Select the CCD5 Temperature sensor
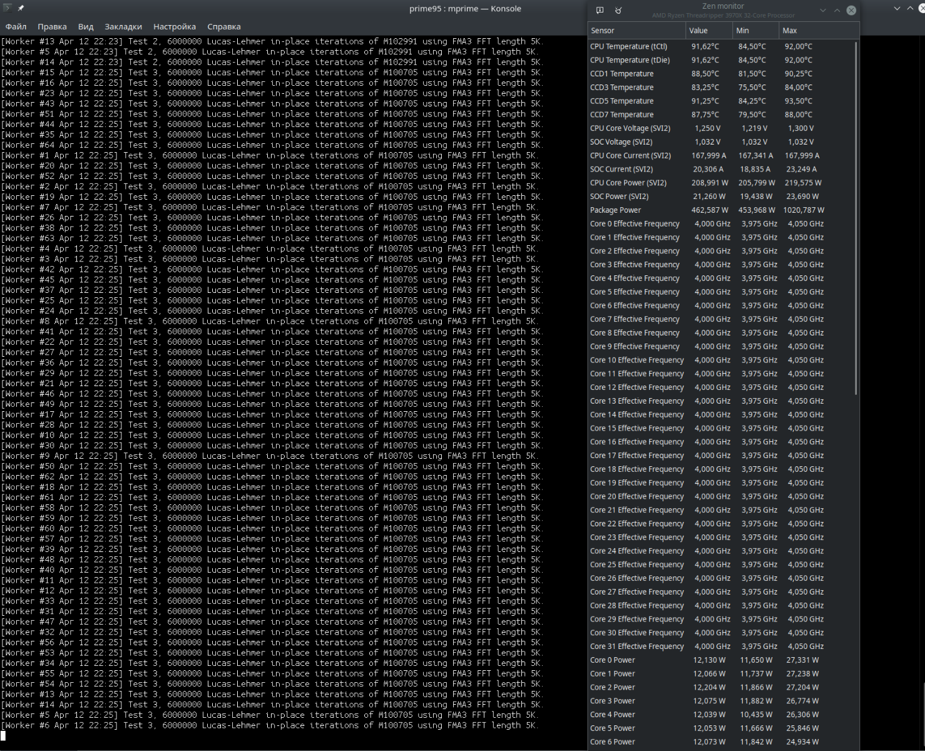Screen dimensions: 925x751 point(721,101)
